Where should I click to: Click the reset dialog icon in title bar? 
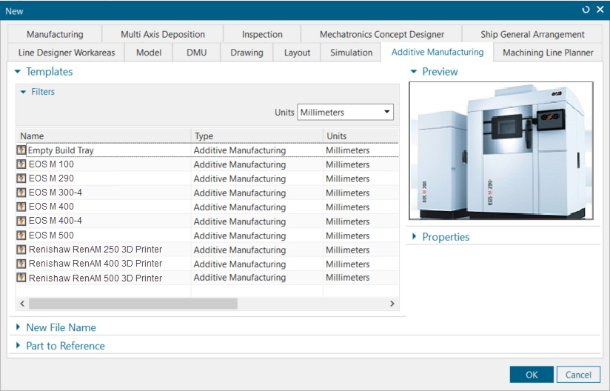pos(586,10)
